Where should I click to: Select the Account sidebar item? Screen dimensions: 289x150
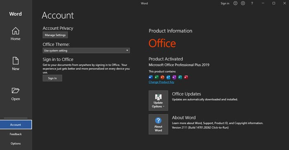click(x=16, y=125)
